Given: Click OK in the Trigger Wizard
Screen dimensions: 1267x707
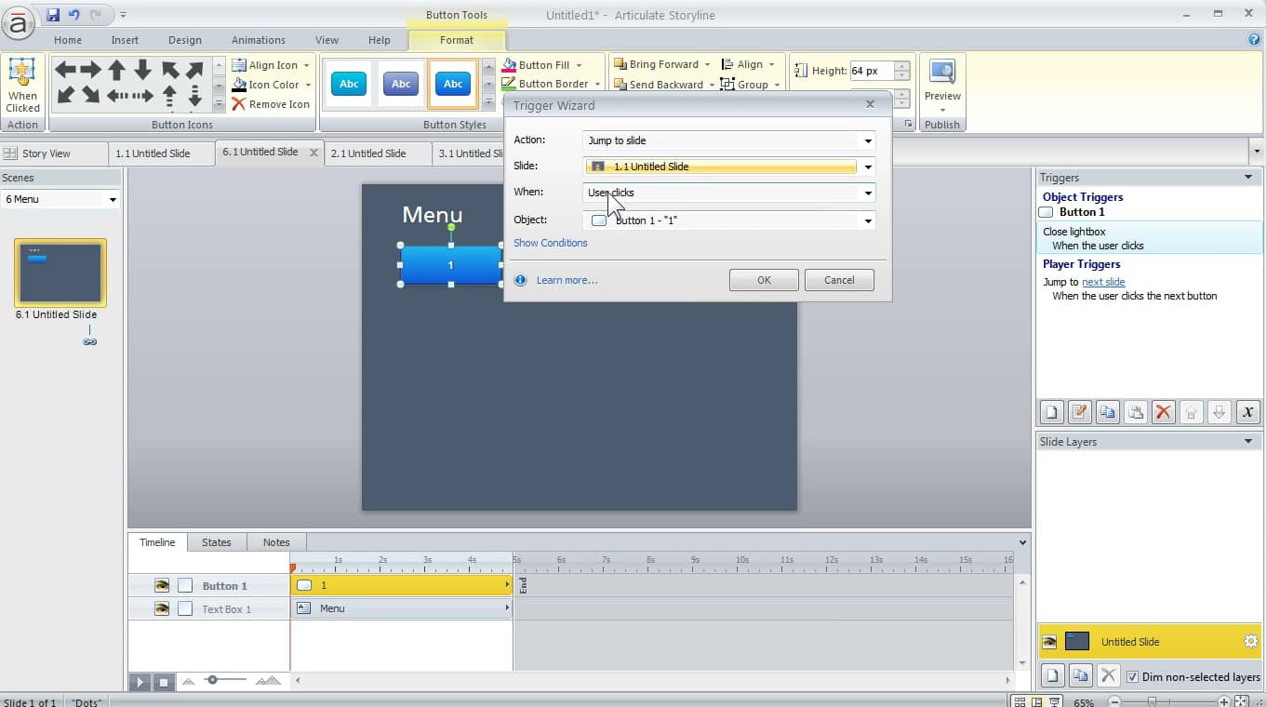Looking at the screenshot, I should (x=764, y=280).
